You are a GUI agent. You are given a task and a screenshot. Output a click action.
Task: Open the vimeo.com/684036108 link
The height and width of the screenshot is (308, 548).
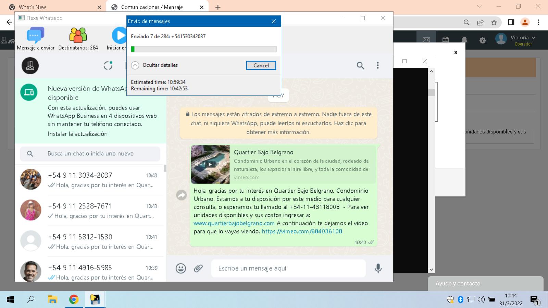[302, 231]
